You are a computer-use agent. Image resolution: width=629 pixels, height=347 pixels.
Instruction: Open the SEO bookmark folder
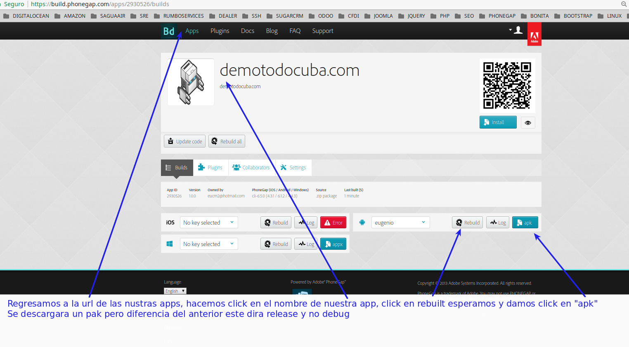(464, 16)
